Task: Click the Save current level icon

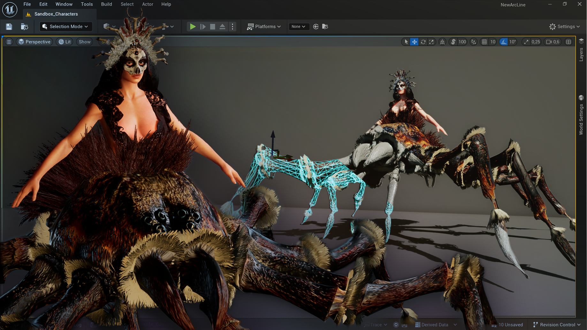Action: pos(9,27)
